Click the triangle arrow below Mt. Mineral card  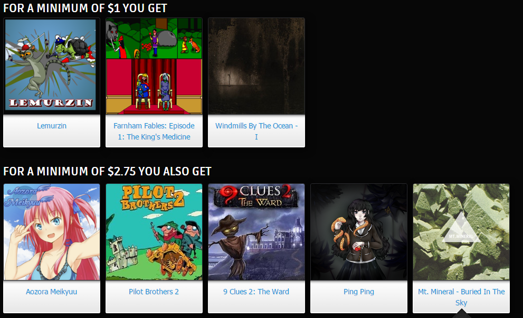tap(461, 313)
